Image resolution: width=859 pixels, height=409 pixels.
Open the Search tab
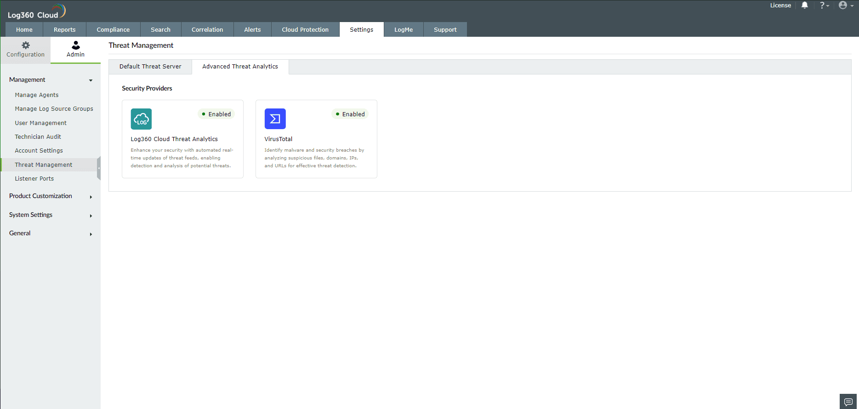pyautogui.click(x=161, y=29)
